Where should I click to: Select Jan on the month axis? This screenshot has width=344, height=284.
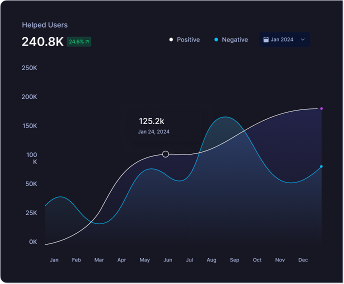pos(54,260)
